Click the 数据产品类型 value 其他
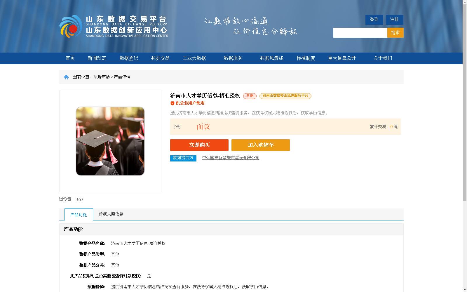 pos(115,254)
